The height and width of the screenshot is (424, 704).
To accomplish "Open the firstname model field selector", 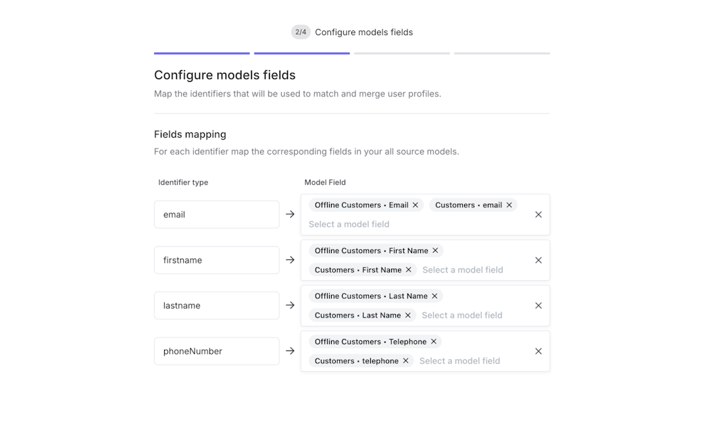I will tap(462, 269).
